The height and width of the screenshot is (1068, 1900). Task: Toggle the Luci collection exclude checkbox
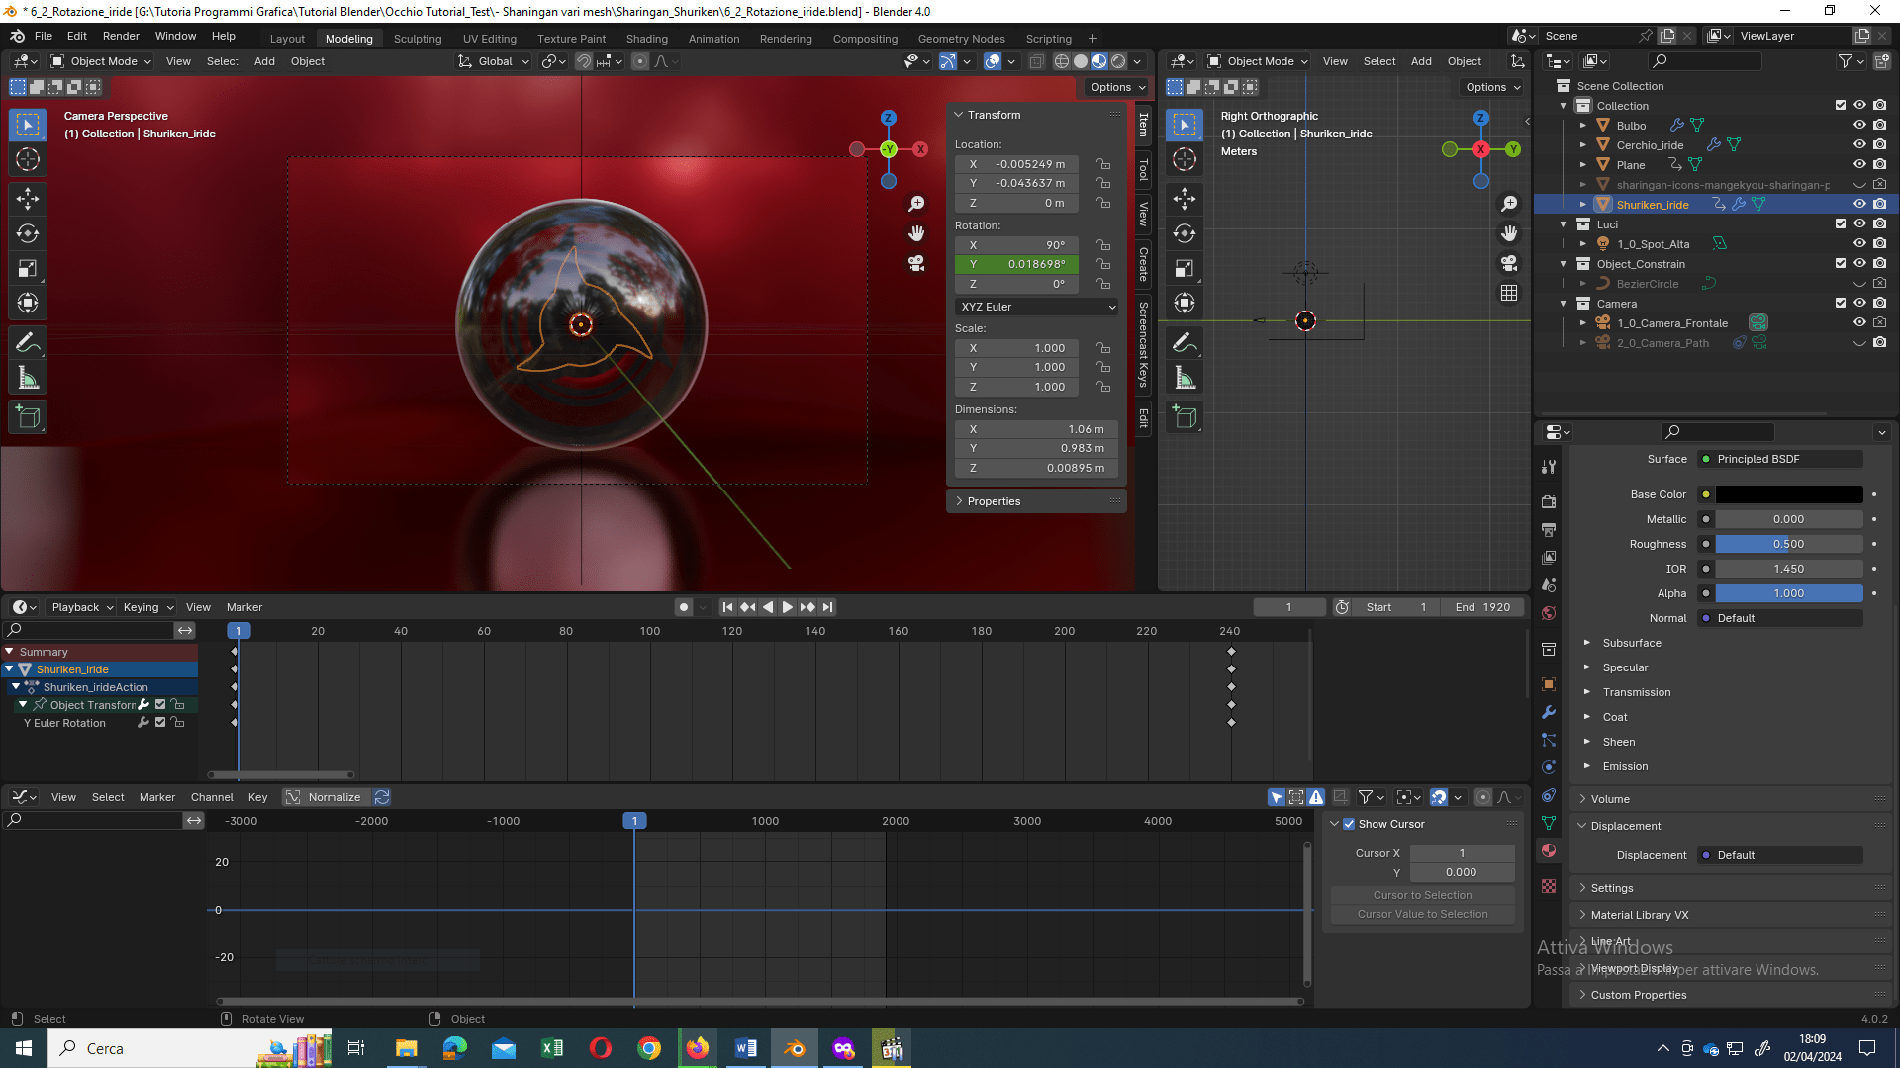pos(1840,224)
